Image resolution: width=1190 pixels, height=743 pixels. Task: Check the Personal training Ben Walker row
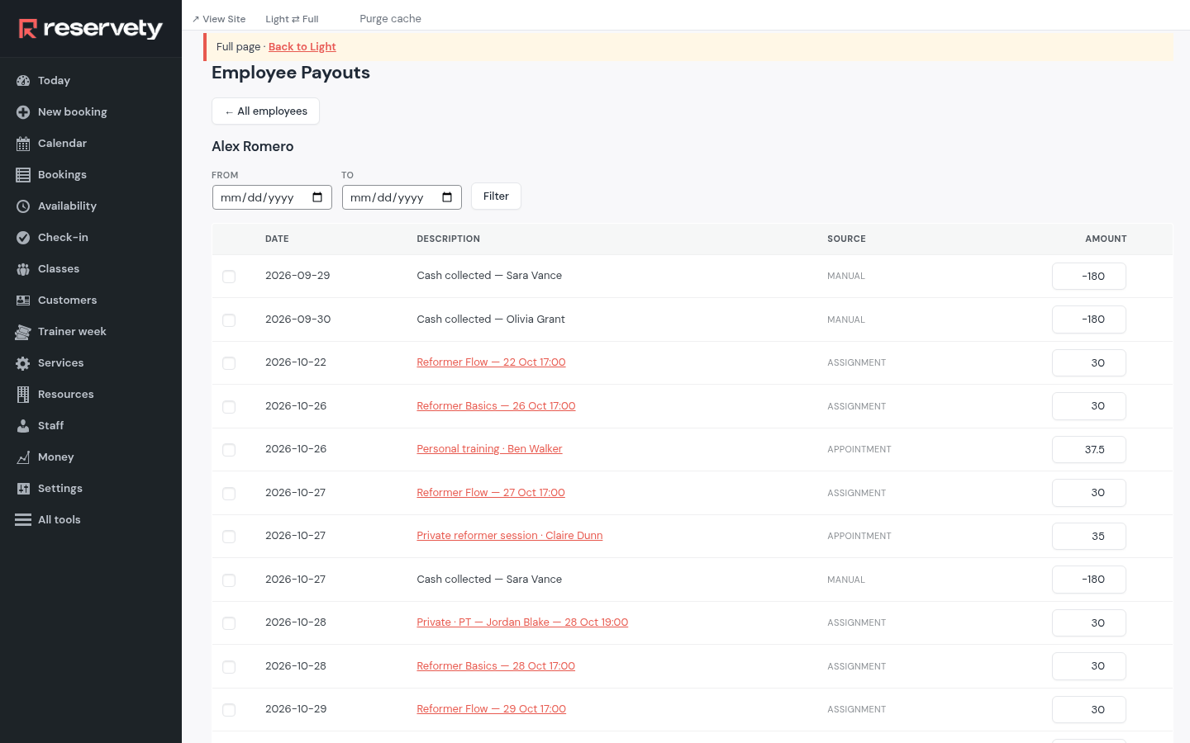pos(229,450)
